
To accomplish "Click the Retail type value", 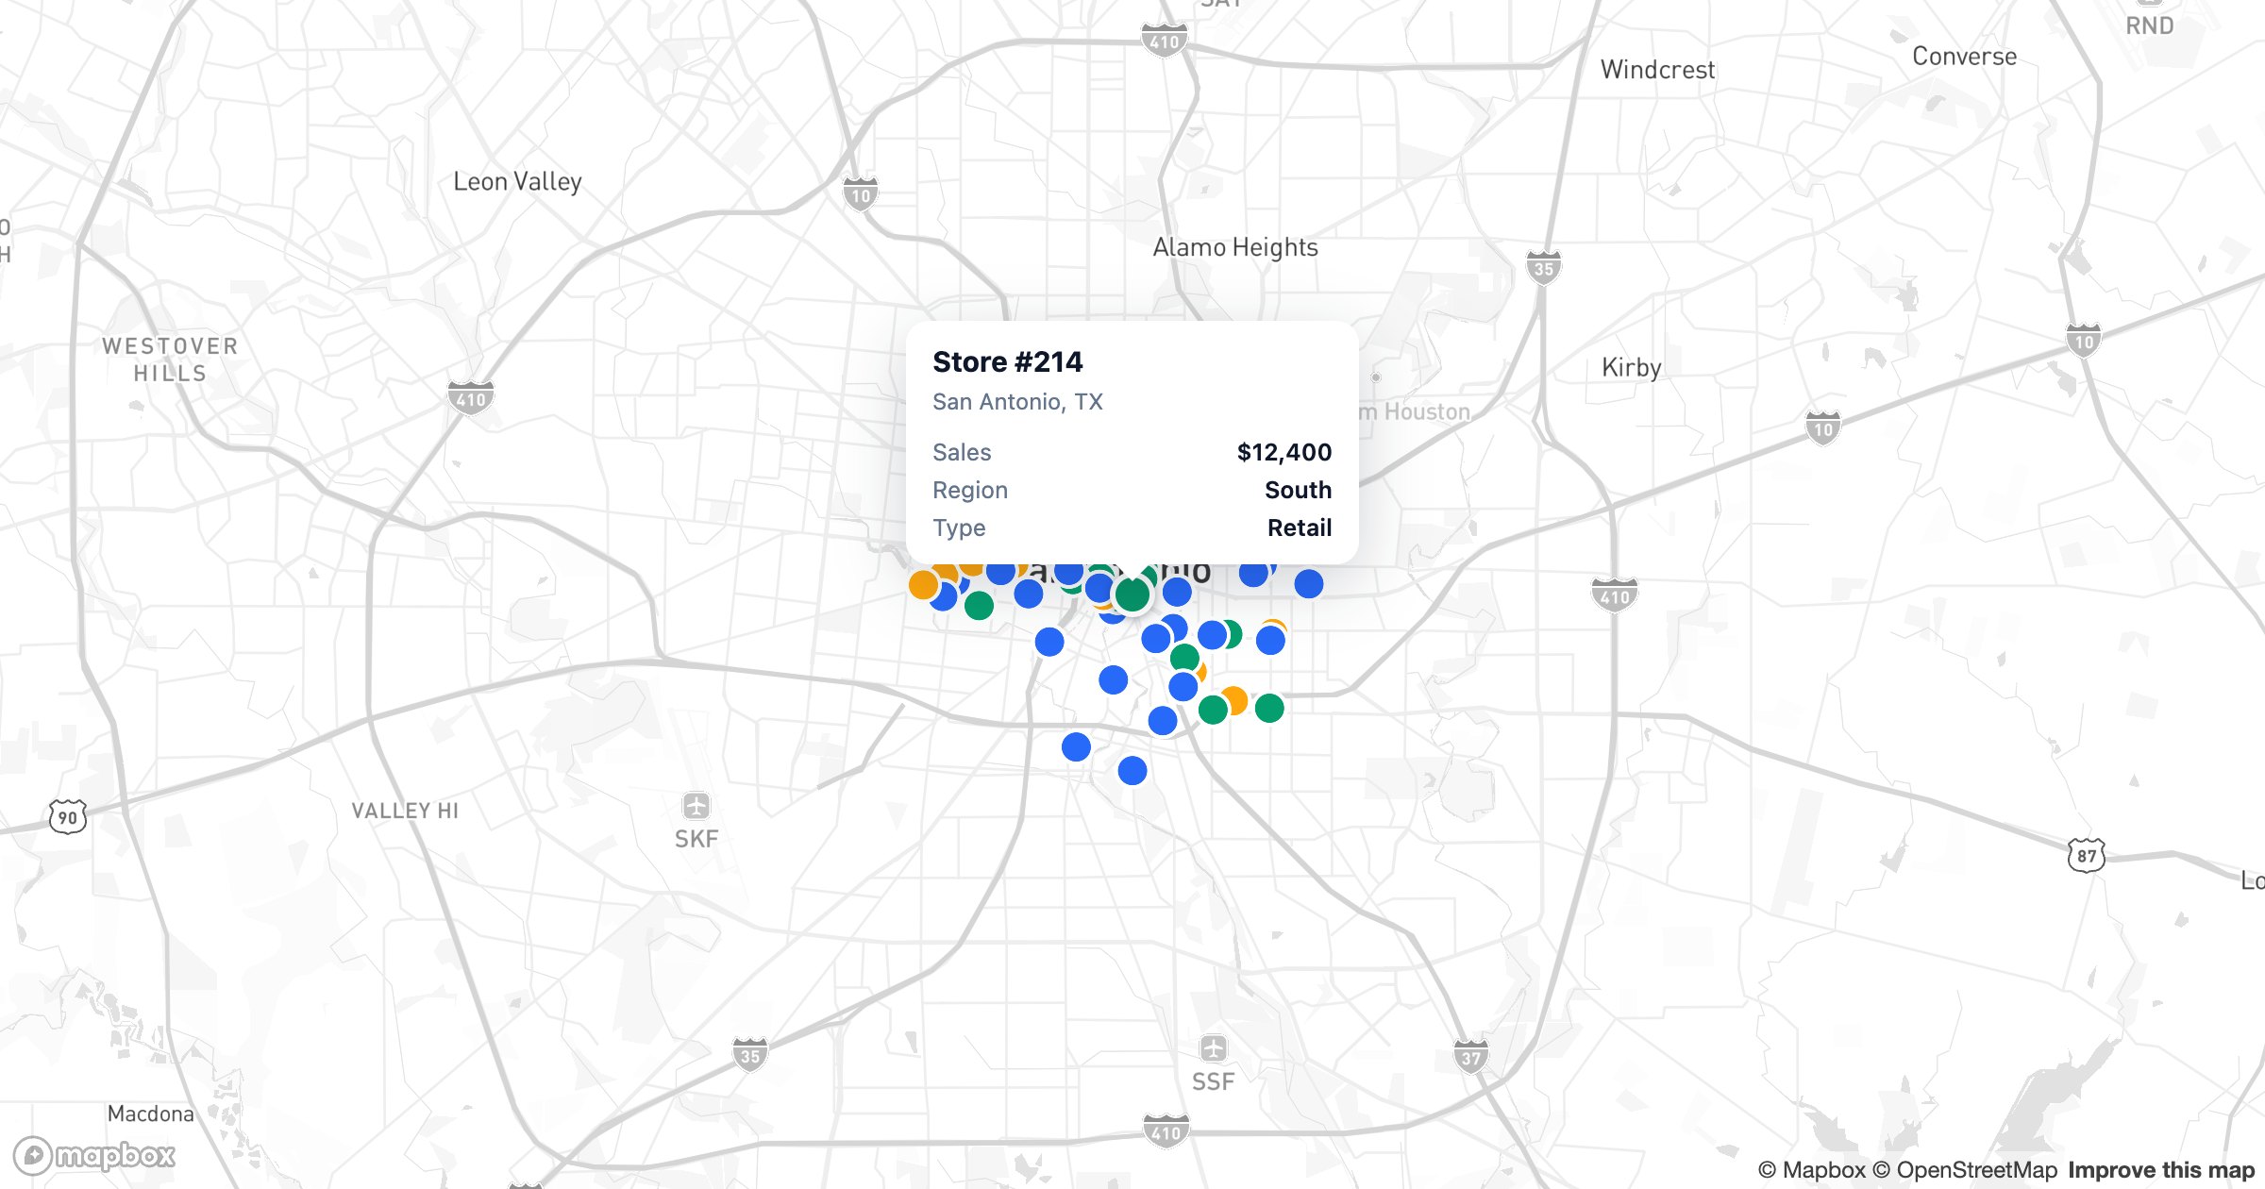I will (x=1300, y=528).
